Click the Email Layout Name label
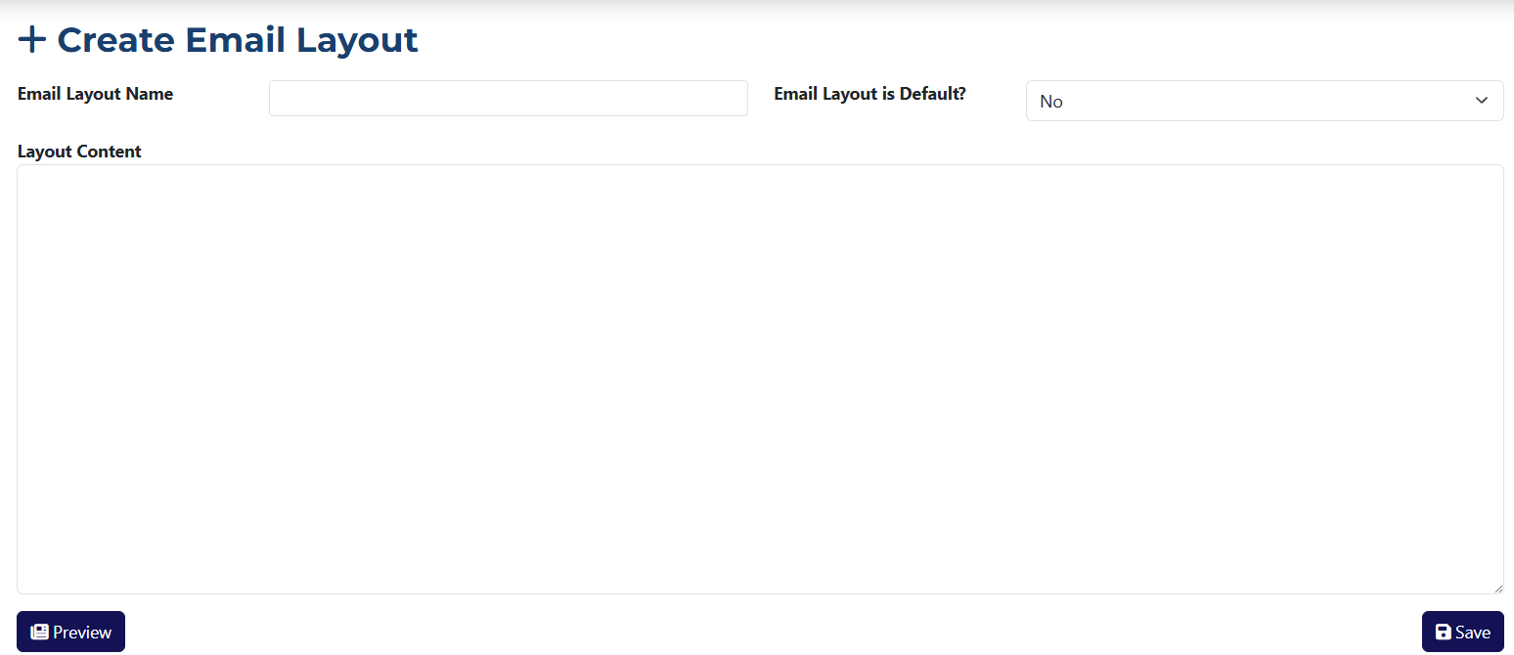This screenshot has height=655, width=1514. (x=95, y=94)
